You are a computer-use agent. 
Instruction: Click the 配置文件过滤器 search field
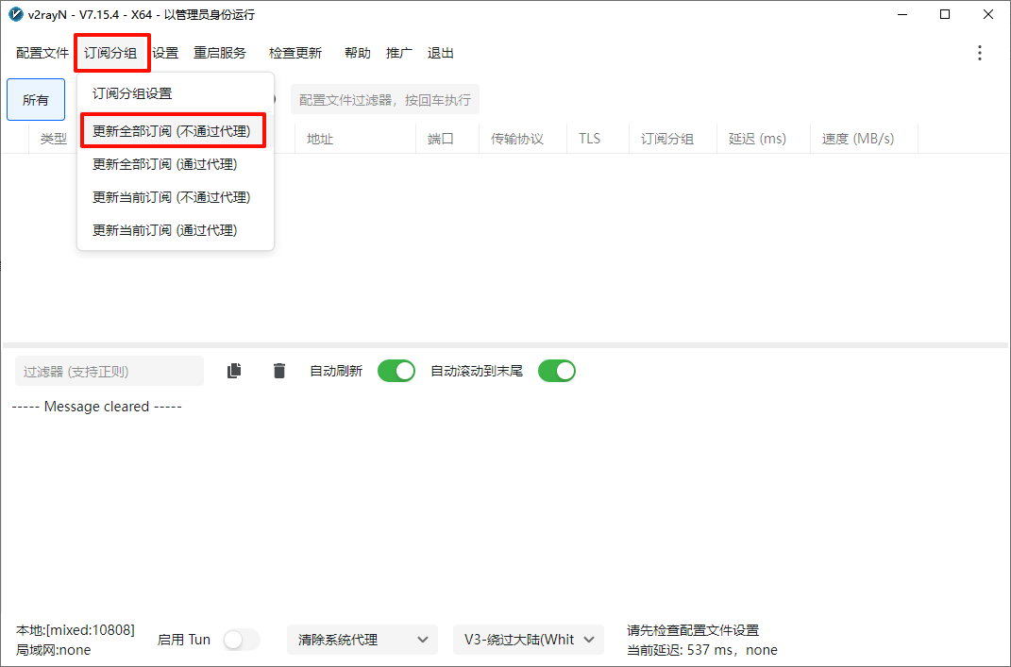(384, 99)
